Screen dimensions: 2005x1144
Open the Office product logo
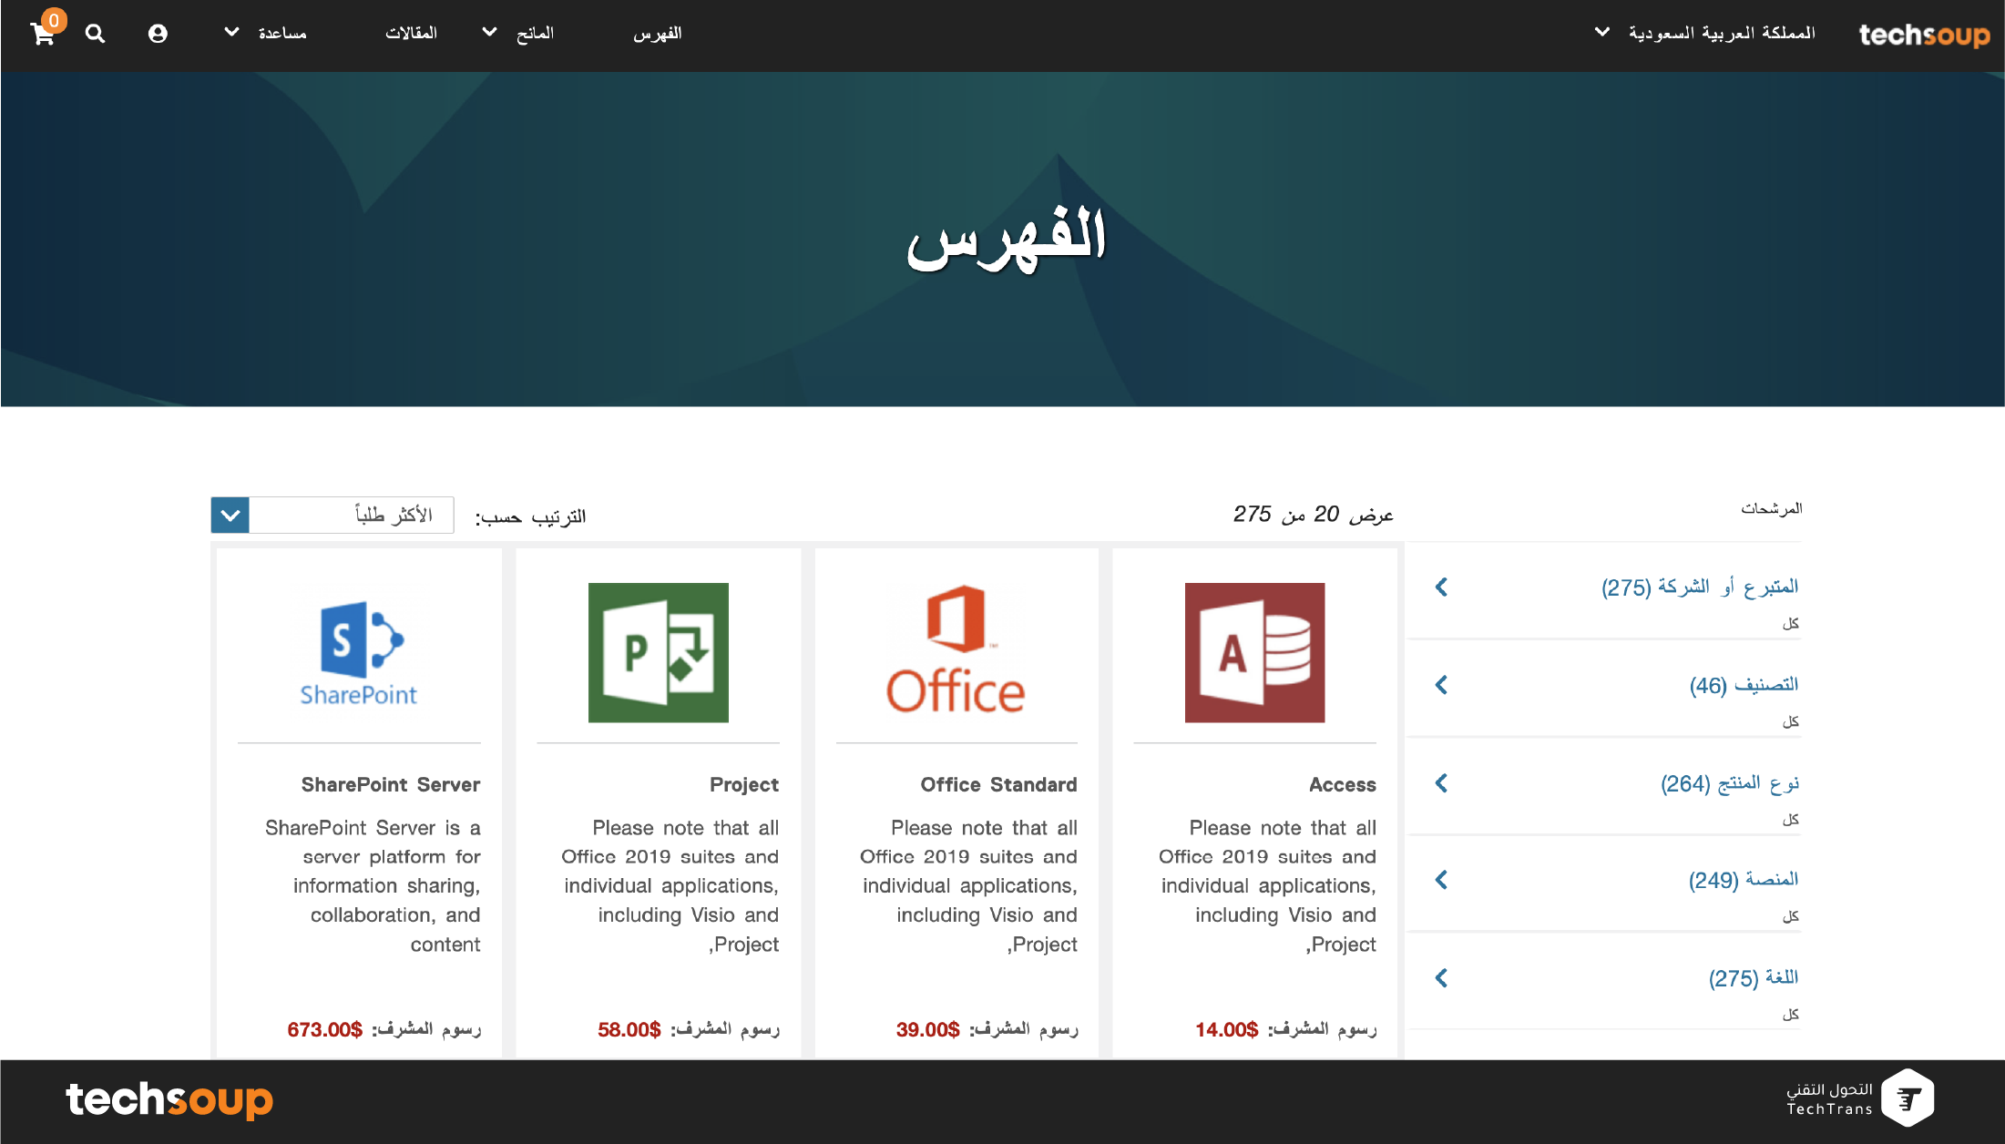coord(956,650)
